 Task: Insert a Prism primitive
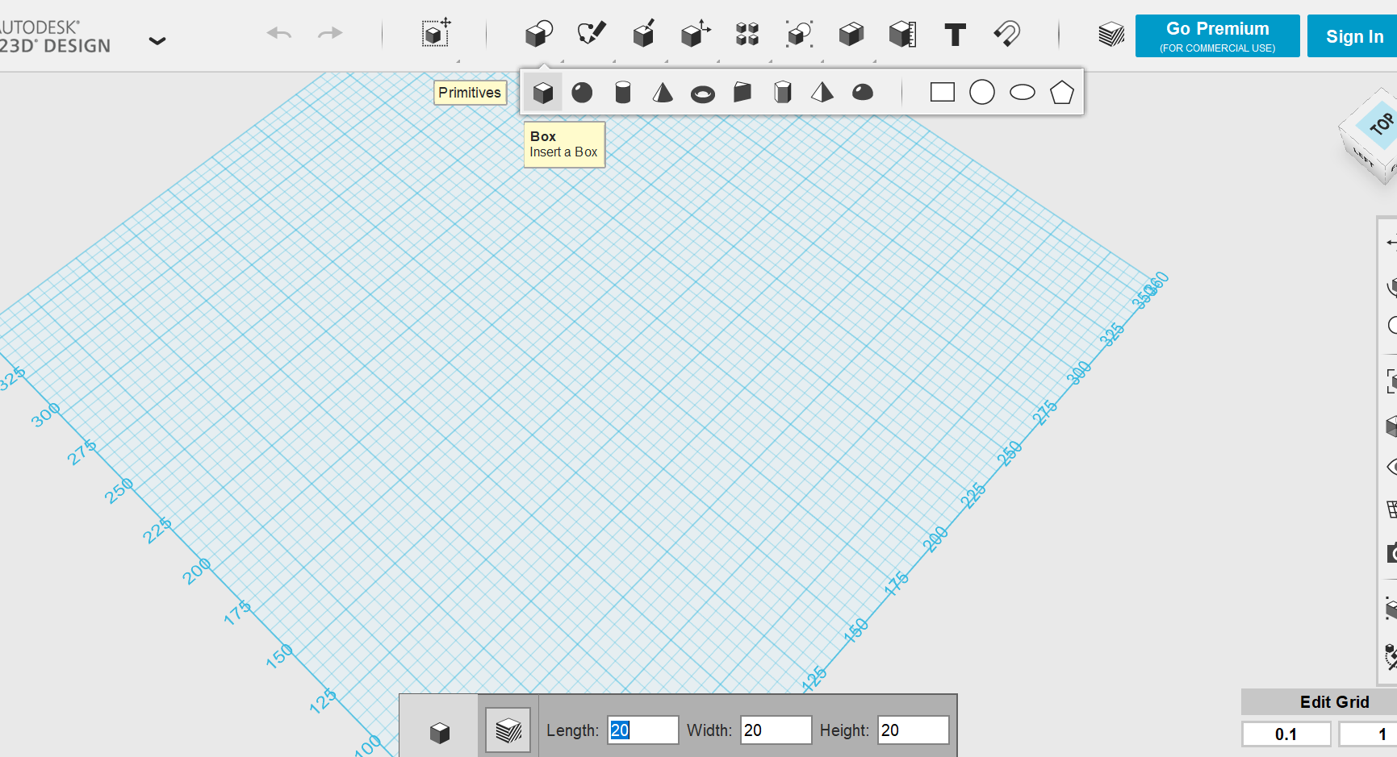pos(782,93)
